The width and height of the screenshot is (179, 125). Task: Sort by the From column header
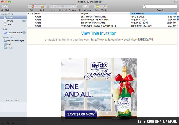(57, 14)
